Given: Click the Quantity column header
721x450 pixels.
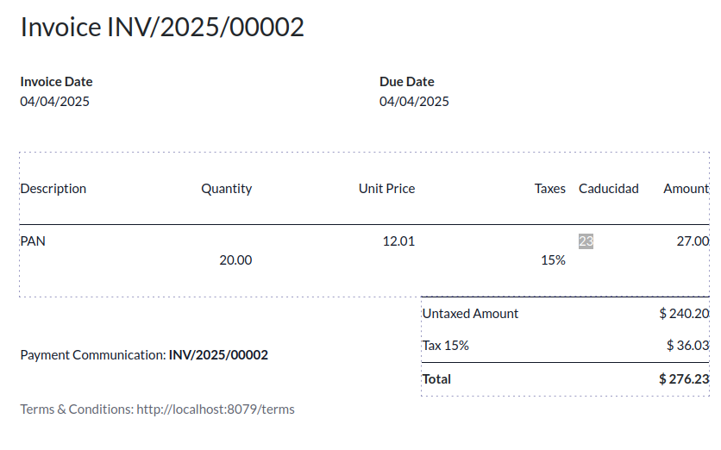Looking at the screenshot, I should pyautogui.click(x=226, y=189).
